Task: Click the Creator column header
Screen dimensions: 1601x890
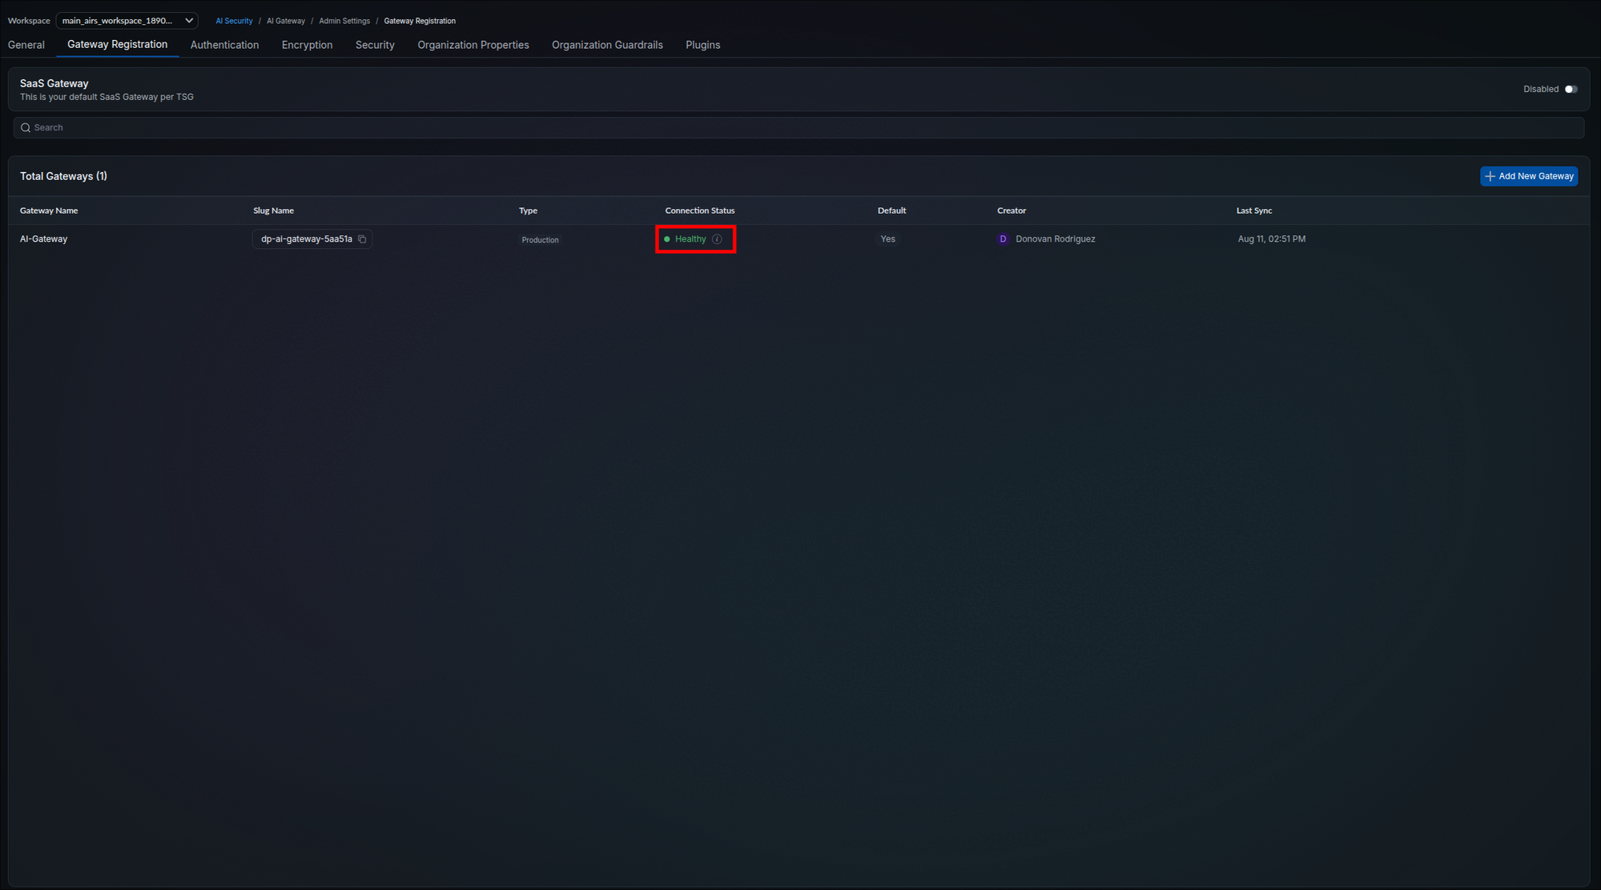Action: pyautogui.click(x=1012, y=210)
